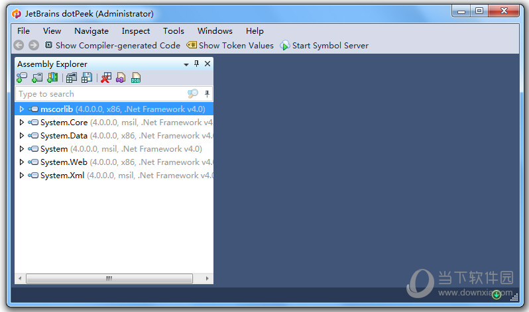Open the View menu
Viewport: 529px width, 312px height.
coord(52,31)
